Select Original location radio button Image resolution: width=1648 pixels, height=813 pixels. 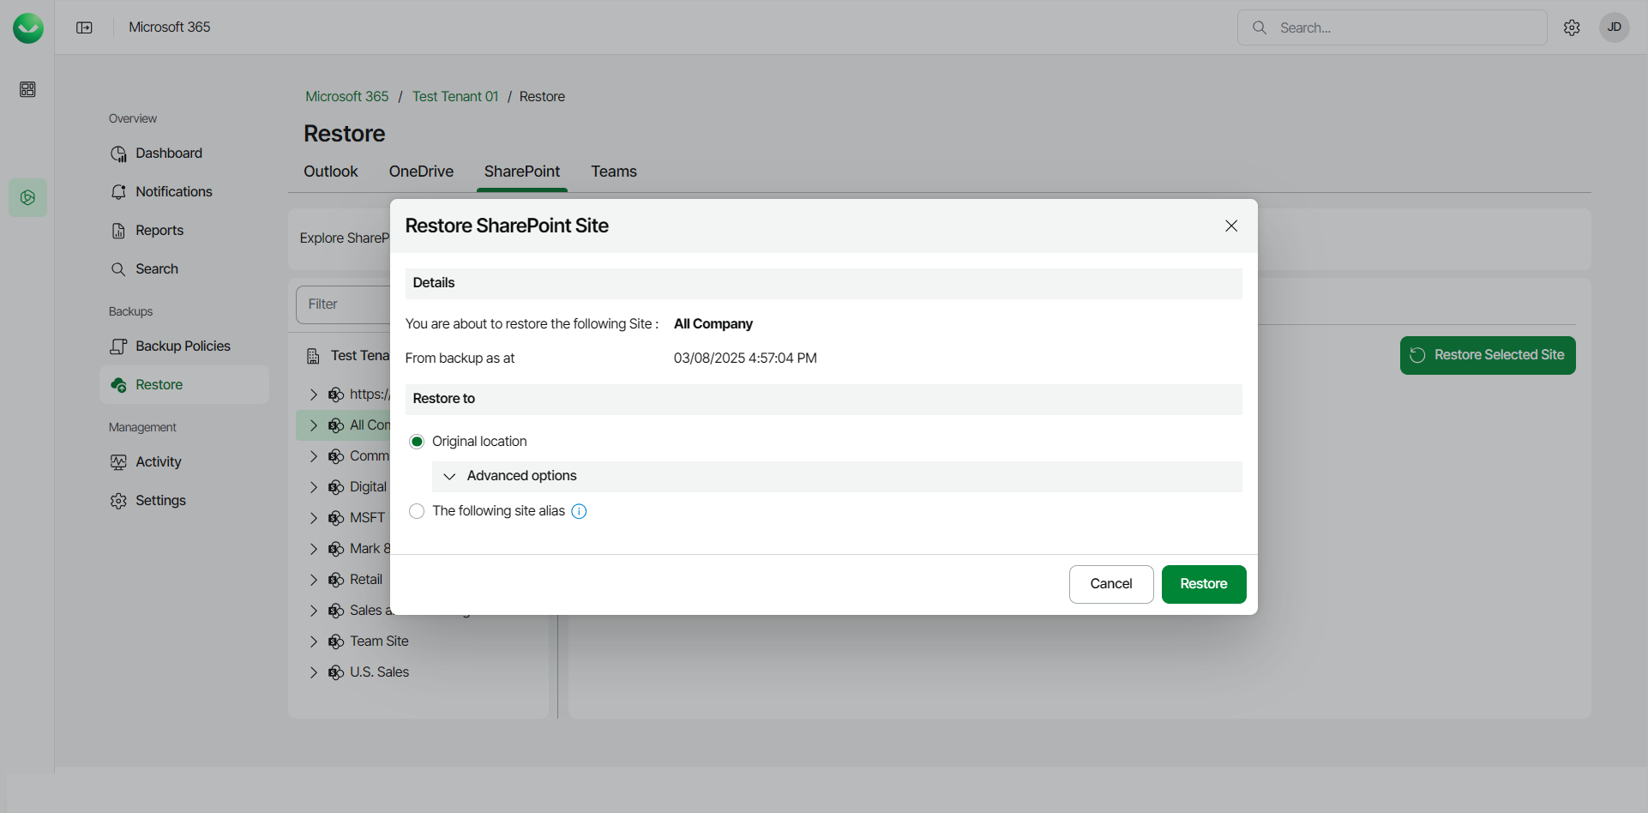tap(417, 442)
